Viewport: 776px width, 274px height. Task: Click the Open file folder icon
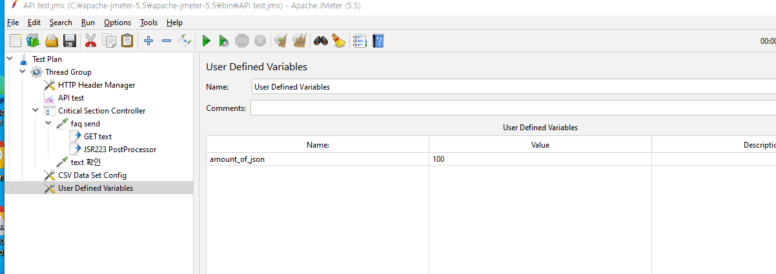52,41
